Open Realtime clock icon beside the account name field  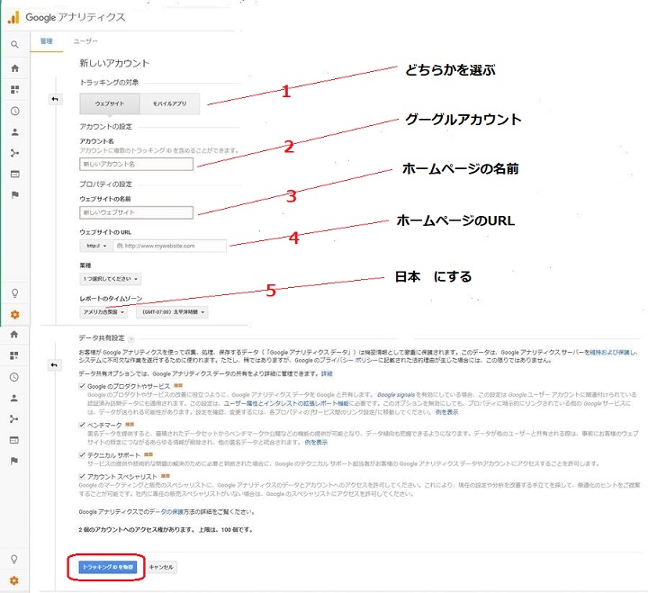point(15,111)
